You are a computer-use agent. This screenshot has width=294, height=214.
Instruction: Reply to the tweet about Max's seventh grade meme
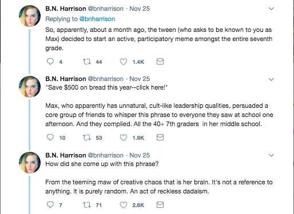click(x=50, y=62)
